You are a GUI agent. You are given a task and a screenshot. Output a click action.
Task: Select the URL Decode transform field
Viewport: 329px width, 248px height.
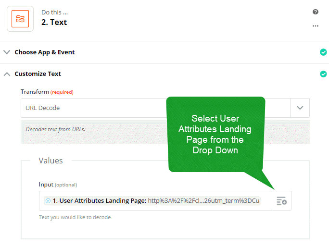tap(155, 108)
